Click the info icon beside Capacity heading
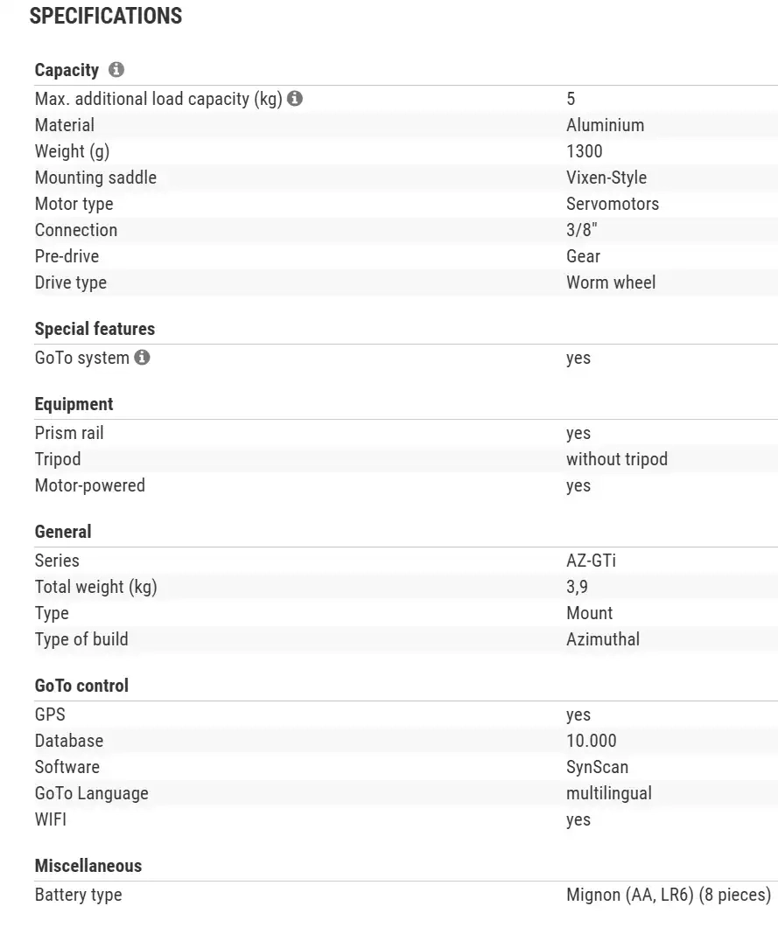Viewport: 778px width, 927px height. pos(116,70)
